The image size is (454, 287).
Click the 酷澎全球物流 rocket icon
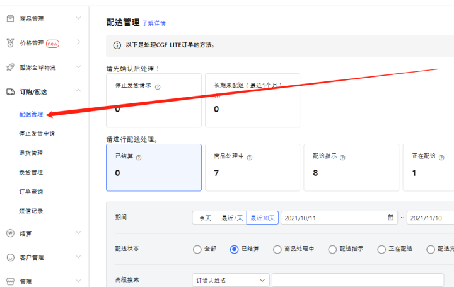[x=10, y=67]
